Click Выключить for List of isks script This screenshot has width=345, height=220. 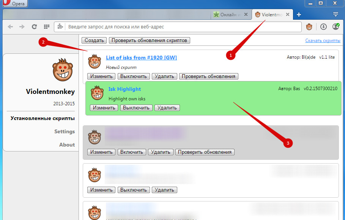click(x=134, y=76)
